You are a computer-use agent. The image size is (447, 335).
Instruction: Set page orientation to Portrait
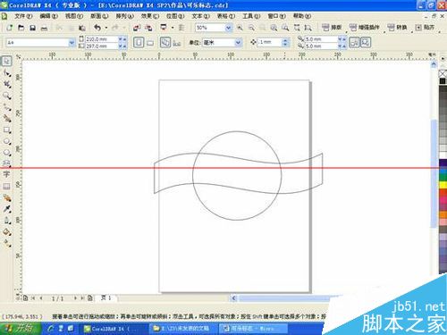click(x=139, y=43)
